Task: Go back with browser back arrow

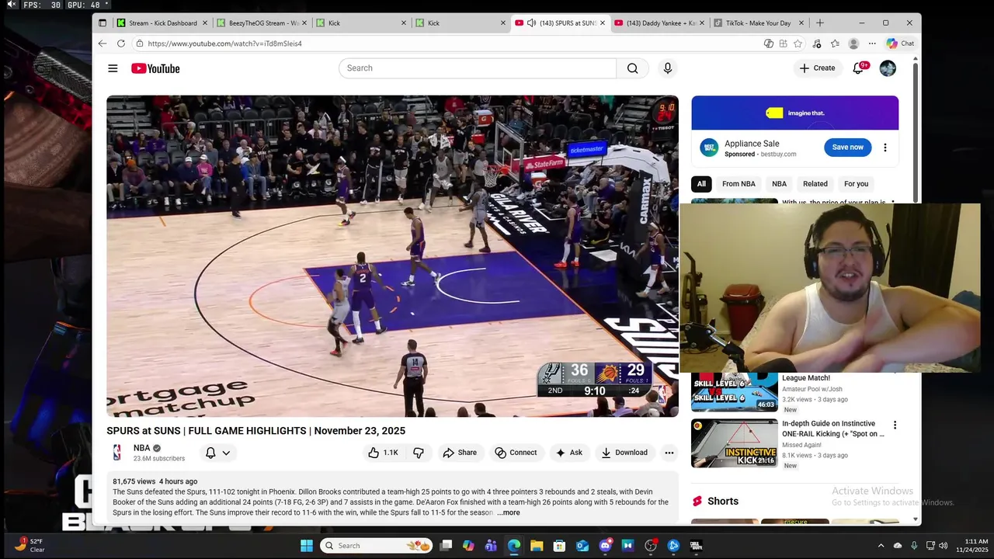Action: click(x=103, y=43)
